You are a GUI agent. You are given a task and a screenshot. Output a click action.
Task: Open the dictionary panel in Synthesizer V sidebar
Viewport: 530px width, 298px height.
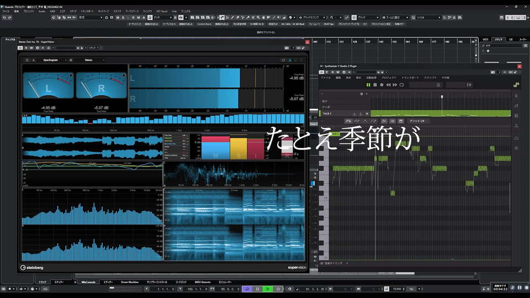coord(516,115)
